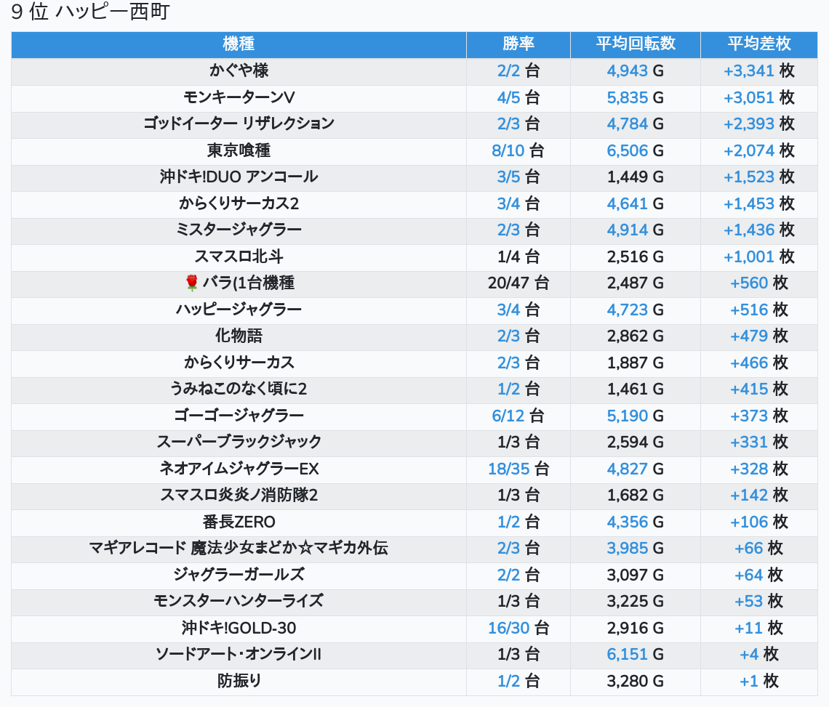Click the +466 difference value
The width and height of the screenshot is (829, 707).
(749, 363)
